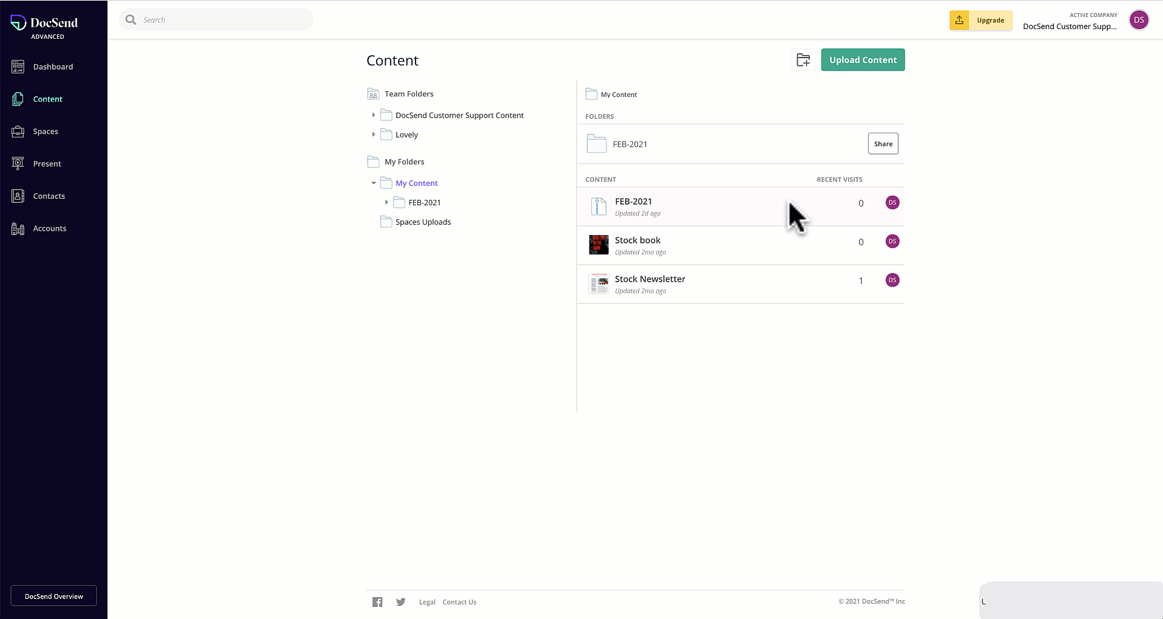
Task: Click the Spaces briefcase icon
Action: [18, 131]
